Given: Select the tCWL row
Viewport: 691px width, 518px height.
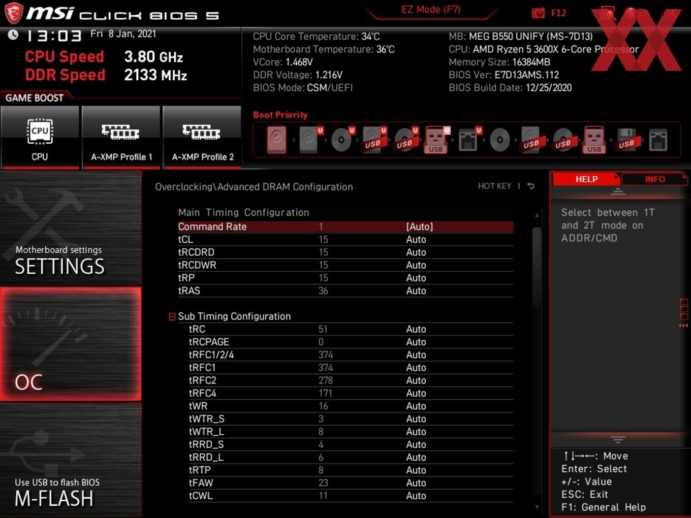Looking at the screenshot, I should (x=351, y=496).
